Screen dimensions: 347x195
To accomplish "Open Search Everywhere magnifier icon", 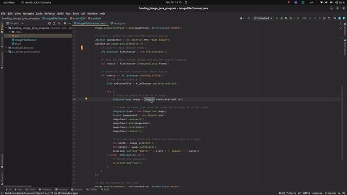I will point(335,18).
